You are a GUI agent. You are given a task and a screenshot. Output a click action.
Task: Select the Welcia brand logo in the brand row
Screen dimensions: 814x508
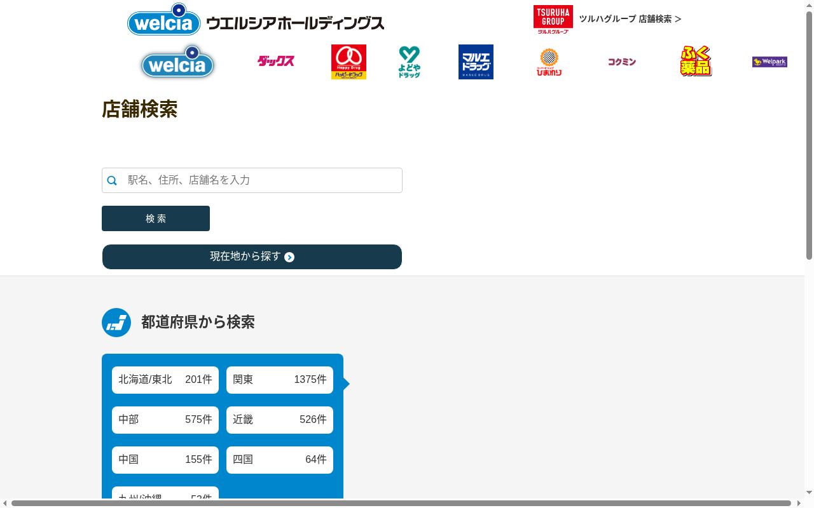178,62
